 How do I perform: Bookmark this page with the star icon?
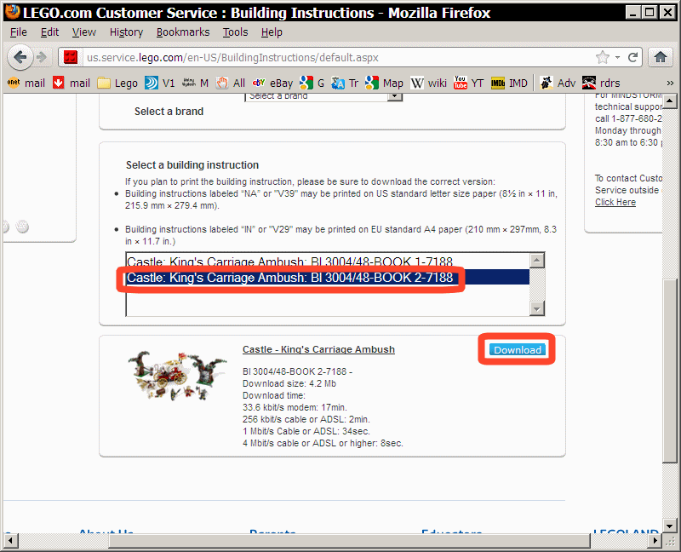coord(603,57)
